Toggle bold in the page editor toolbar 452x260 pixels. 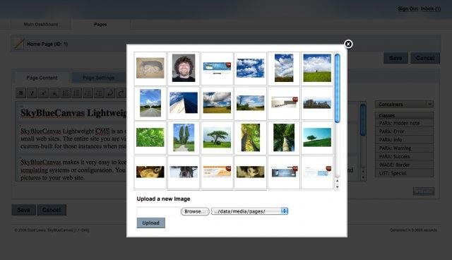20,93
